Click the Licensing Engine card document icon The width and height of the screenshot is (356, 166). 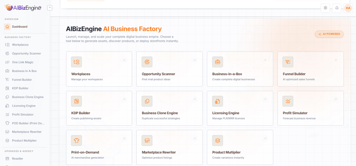[x=218, y=101]
